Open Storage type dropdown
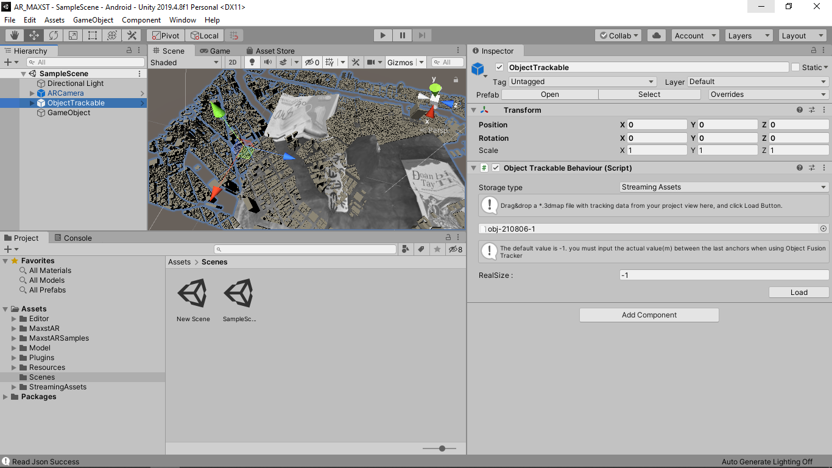 click(724, 187)
